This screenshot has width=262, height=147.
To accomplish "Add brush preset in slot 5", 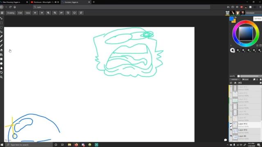I will pos(254,50).
